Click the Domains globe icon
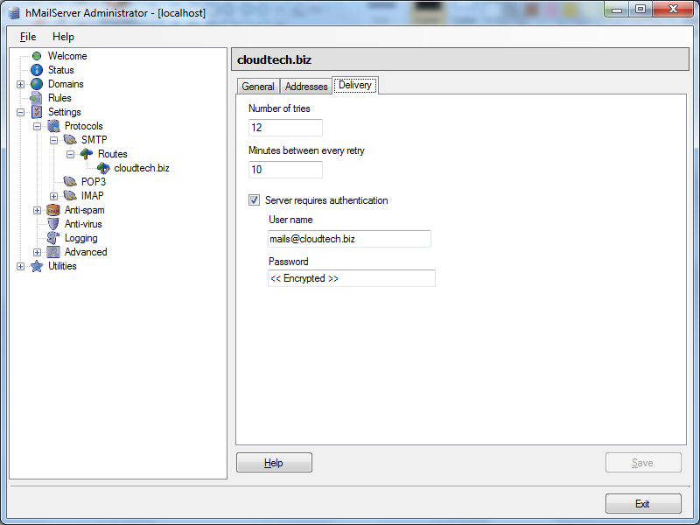This screenshot has height=525, width=700. point(37,84)
